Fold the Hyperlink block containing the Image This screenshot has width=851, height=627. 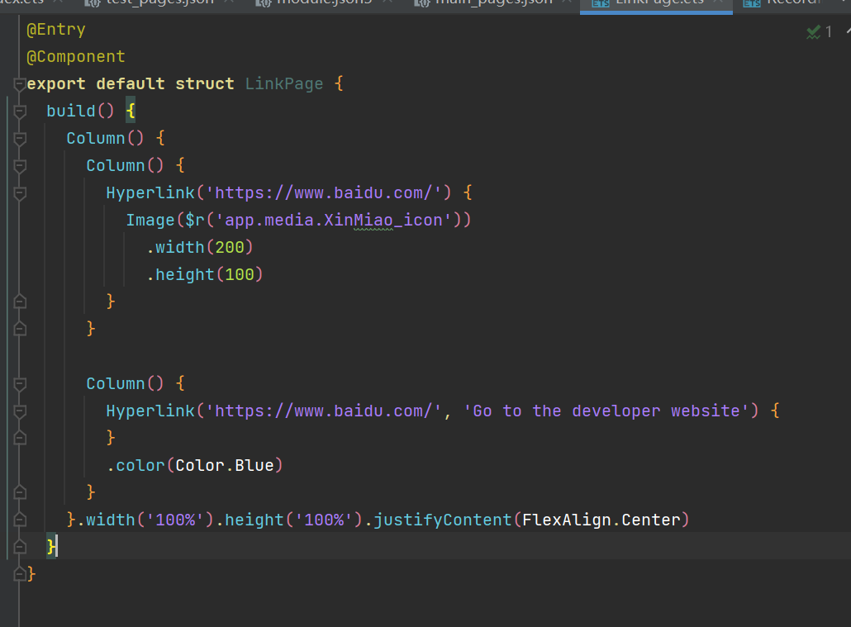[20, 193]
